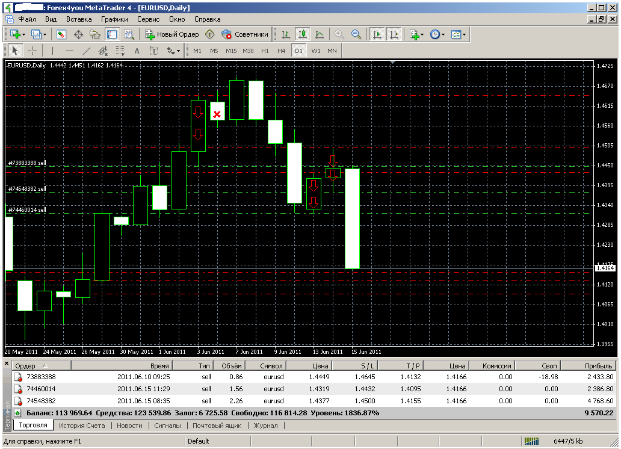Select the Crosshair tool
621x449 pixels.
pyautogui.click(x=32, y=51)
